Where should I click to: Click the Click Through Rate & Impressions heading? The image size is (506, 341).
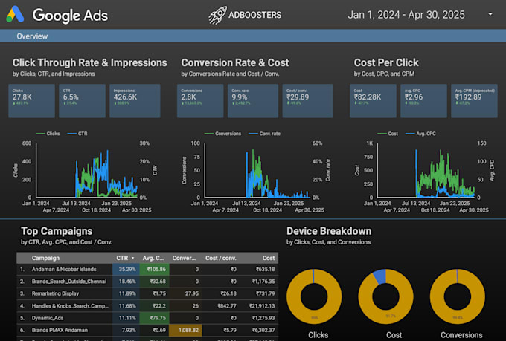click(90, 62)
